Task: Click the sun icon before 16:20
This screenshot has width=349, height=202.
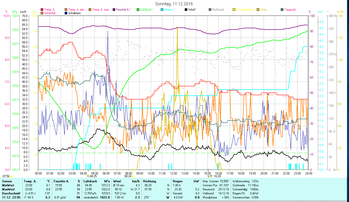Action: tap(209, 176)
